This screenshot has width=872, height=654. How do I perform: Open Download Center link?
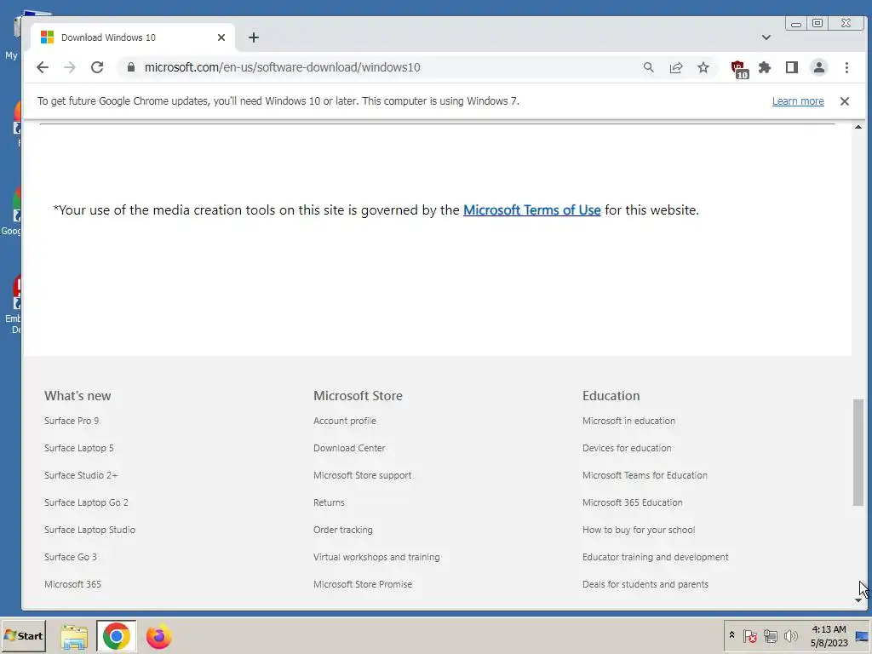click(x=348, y=448)
